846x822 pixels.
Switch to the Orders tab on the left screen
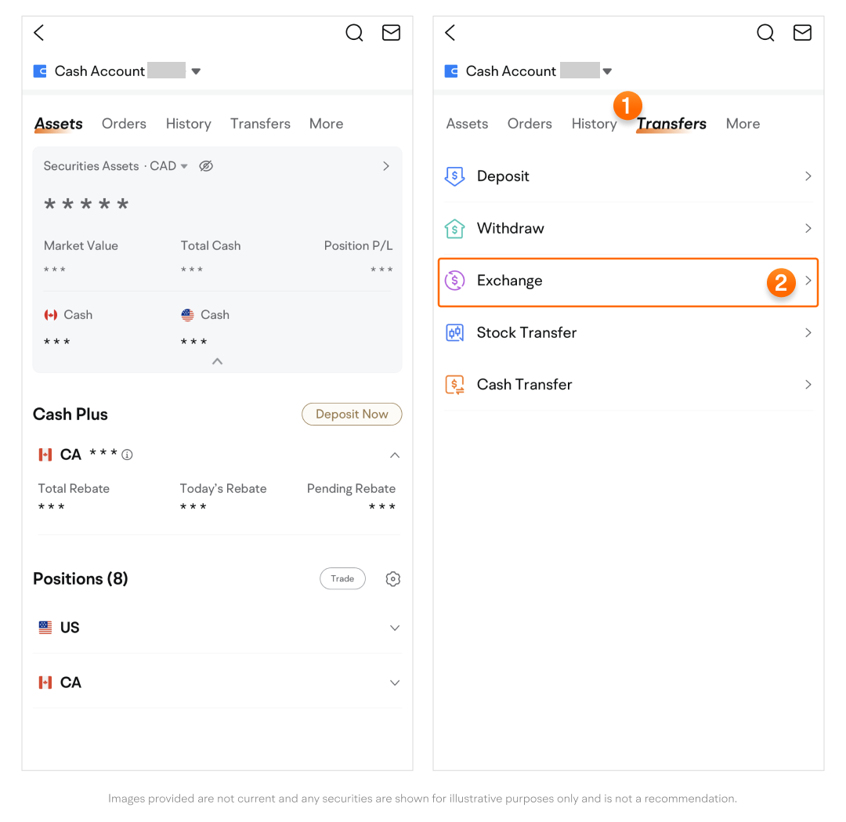coord(124,124)
